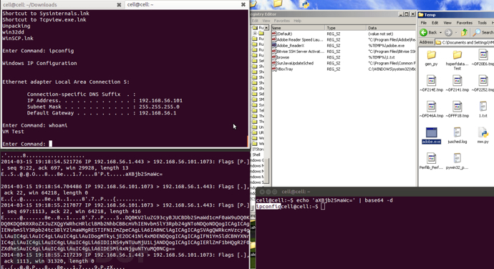Screen dimensions: 494x269
Task: Open File menu in the Temp Explorer window
Action: point(424,23)
